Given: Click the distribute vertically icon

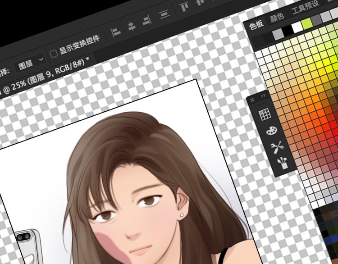Looking at the screenshot, I should click(x=164, y=15).
